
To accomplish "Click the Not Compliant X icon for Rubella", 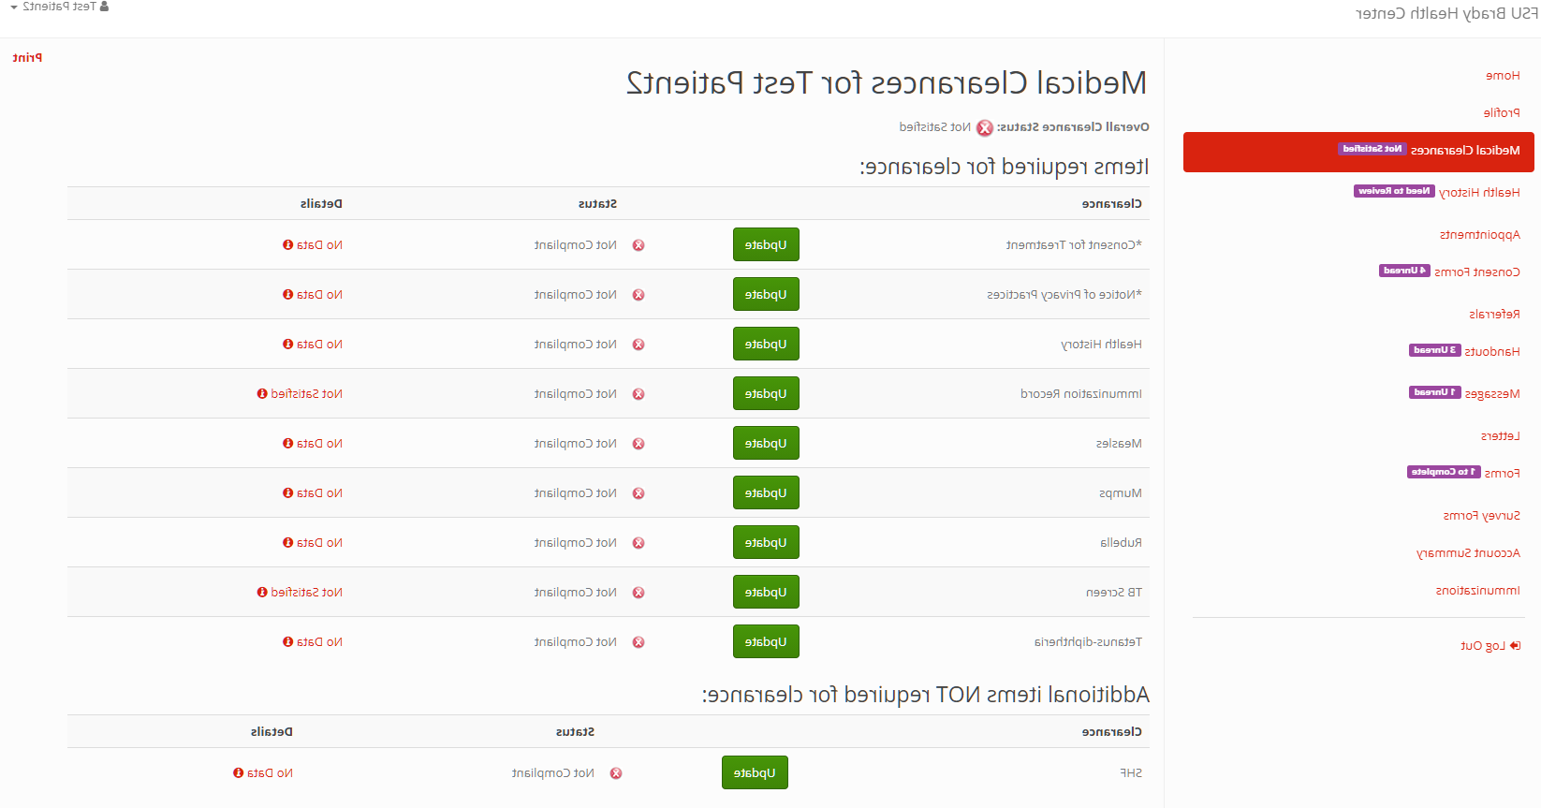I will tap(638, 543).
